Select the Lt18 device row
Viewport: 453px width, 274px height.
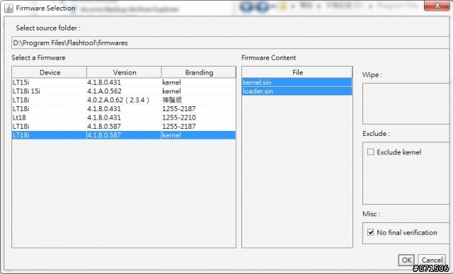124,118
